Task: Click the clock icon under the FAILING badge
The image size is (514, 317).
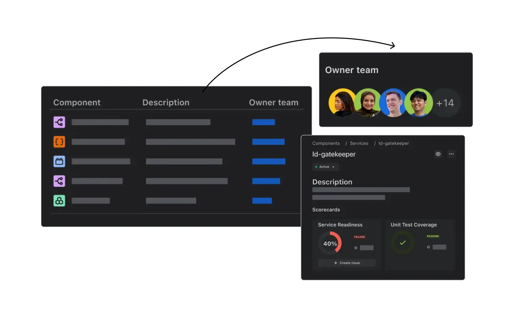Action: (x=356, y=248)
